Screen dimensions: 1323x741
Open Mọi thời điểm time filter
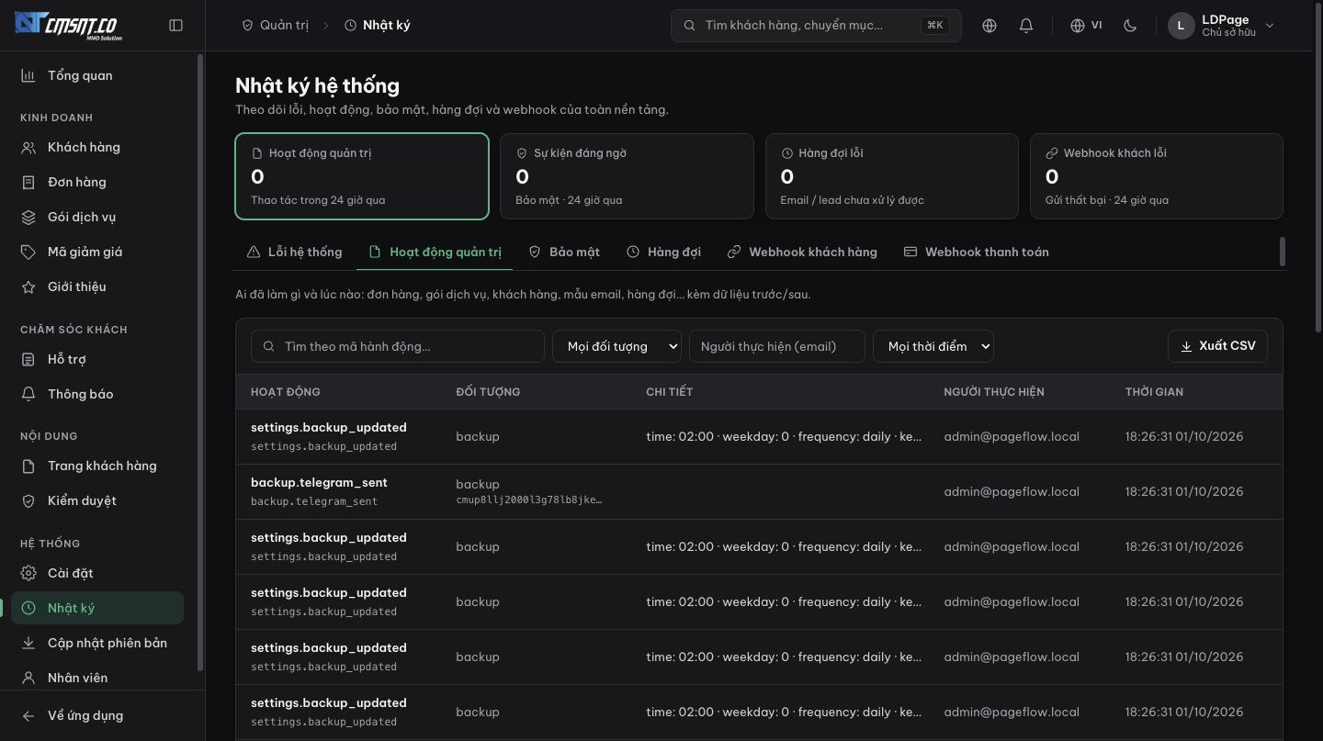[933, 346]
